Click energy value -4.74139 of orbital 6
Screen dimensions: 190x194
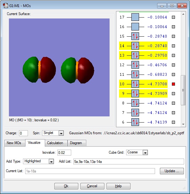[157, 122]
